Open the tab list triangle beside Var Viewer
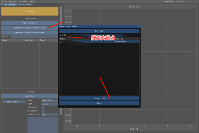Image resolution: width=199 pixels, height=133 pixels. coord(2,4)
